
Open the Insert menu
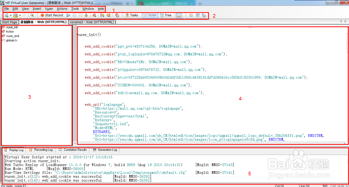tap(37, 9)
